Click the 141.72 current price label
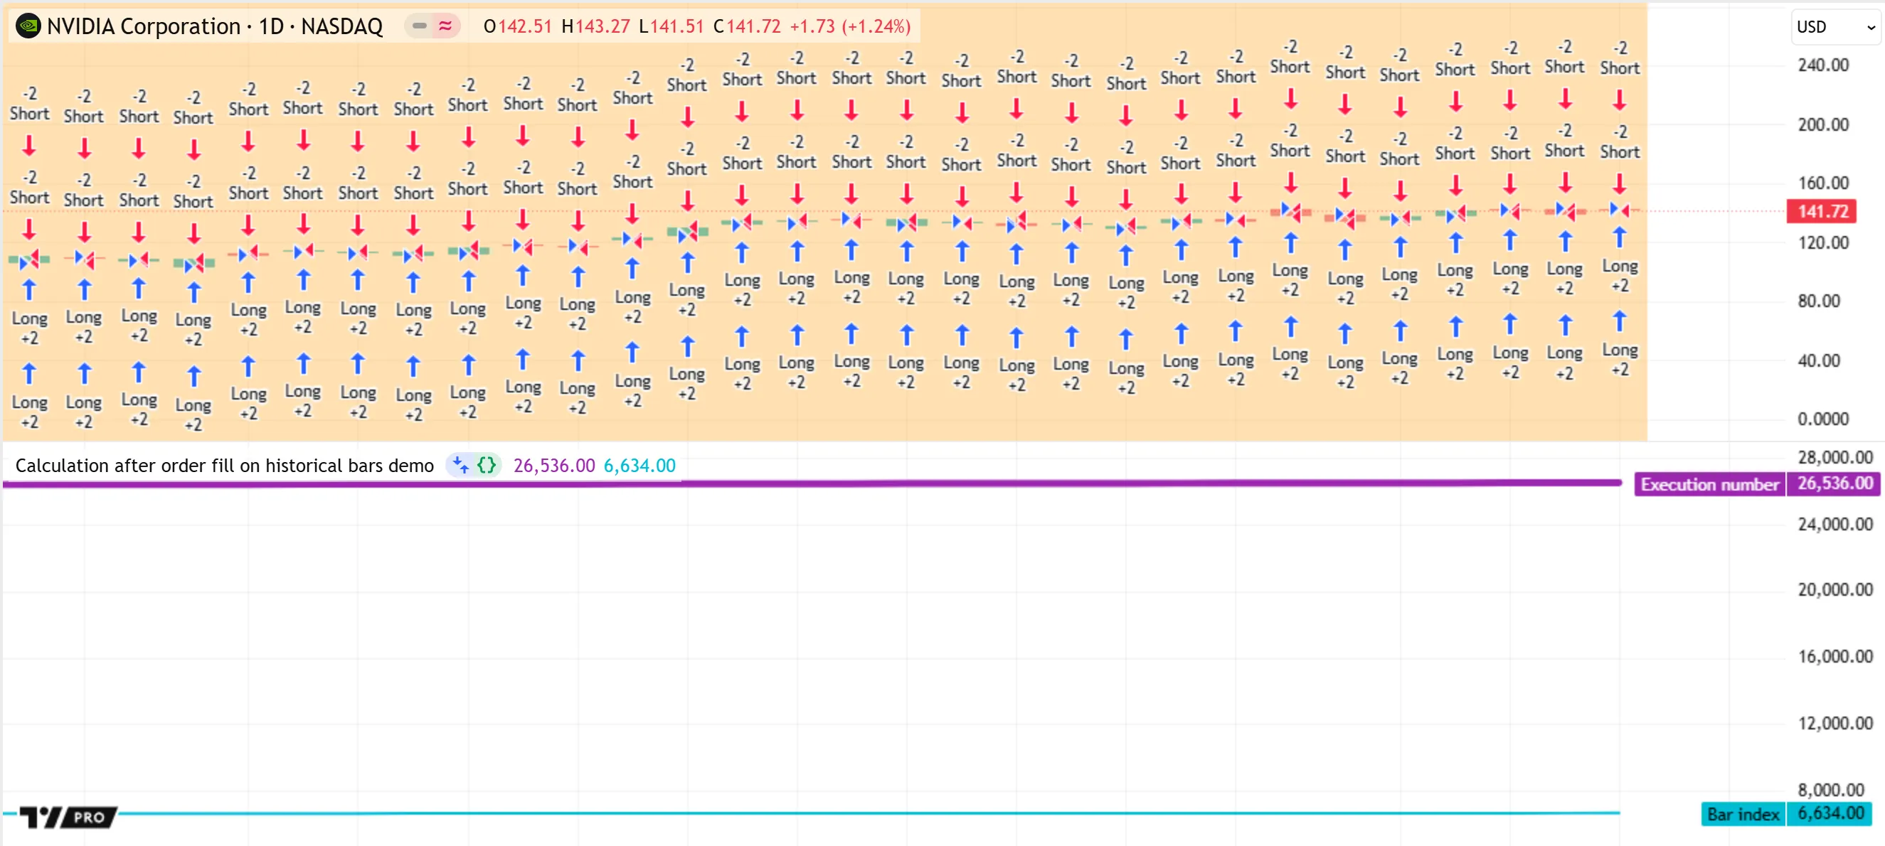The image size is (1885, 846). click(1822, 211)
